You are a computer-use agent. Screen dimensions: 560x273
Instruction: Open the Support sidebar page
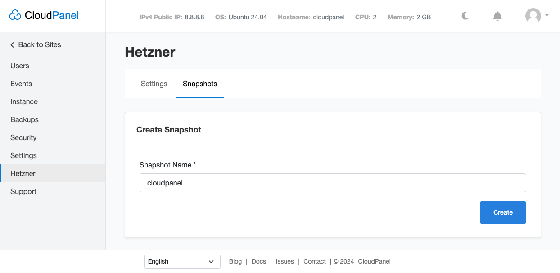[23, 191]
